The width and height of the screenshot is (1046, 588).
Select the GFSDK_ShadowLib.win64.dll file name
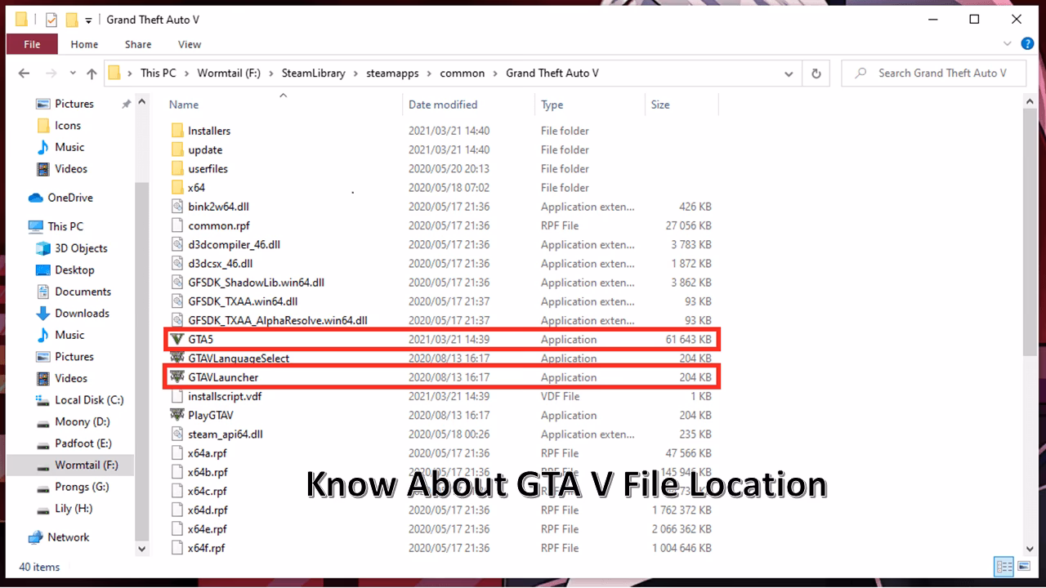pyautogui.click(x=256, y=283)
